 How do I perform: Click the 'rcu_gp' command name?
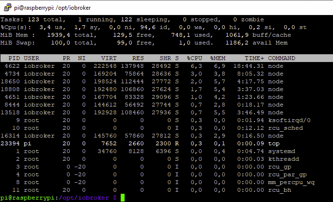click(x=280, y=167)
